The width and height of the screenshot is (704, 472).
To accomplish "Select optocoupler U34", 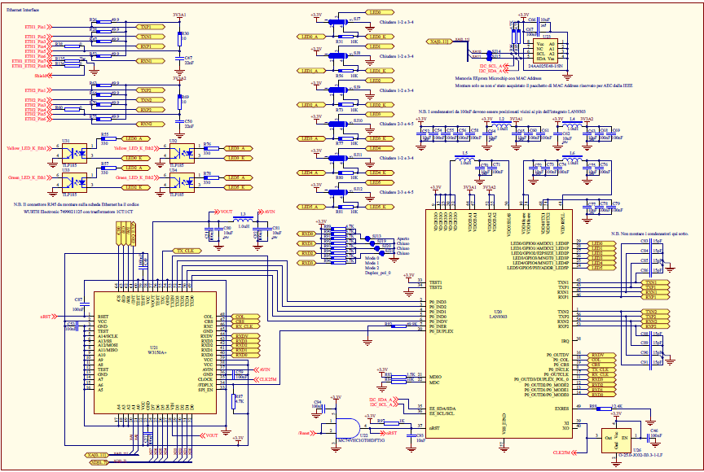I will [x=182, y=182].
